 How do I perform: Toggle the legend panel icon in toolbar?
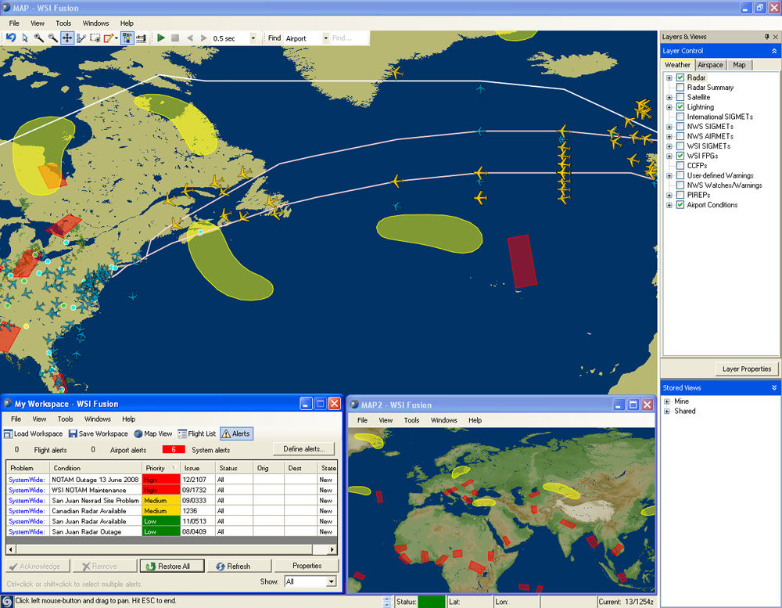[x=127, y=38]
